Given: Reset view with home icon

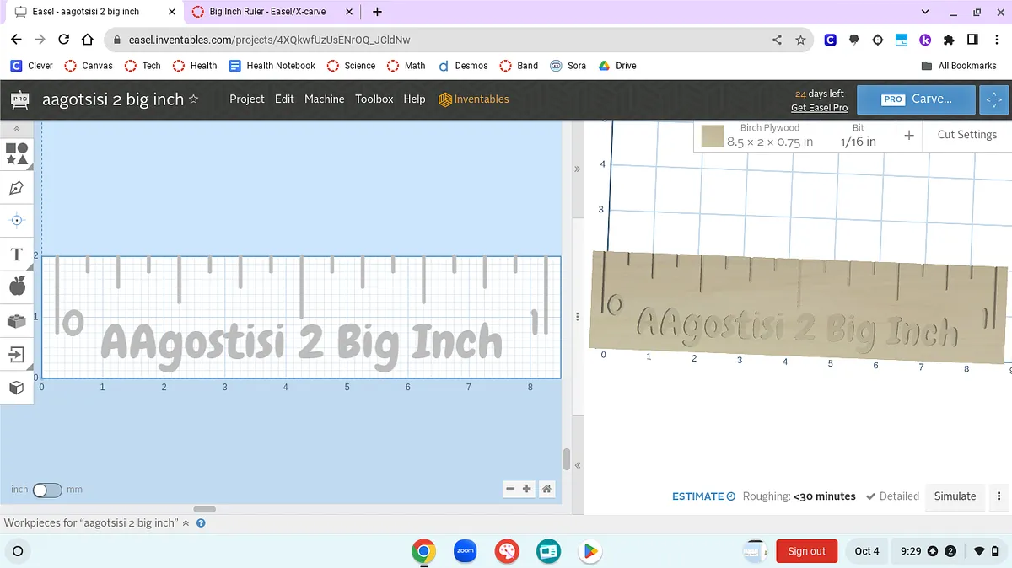Looking at the screenshot, I should [x=547, y=489].
